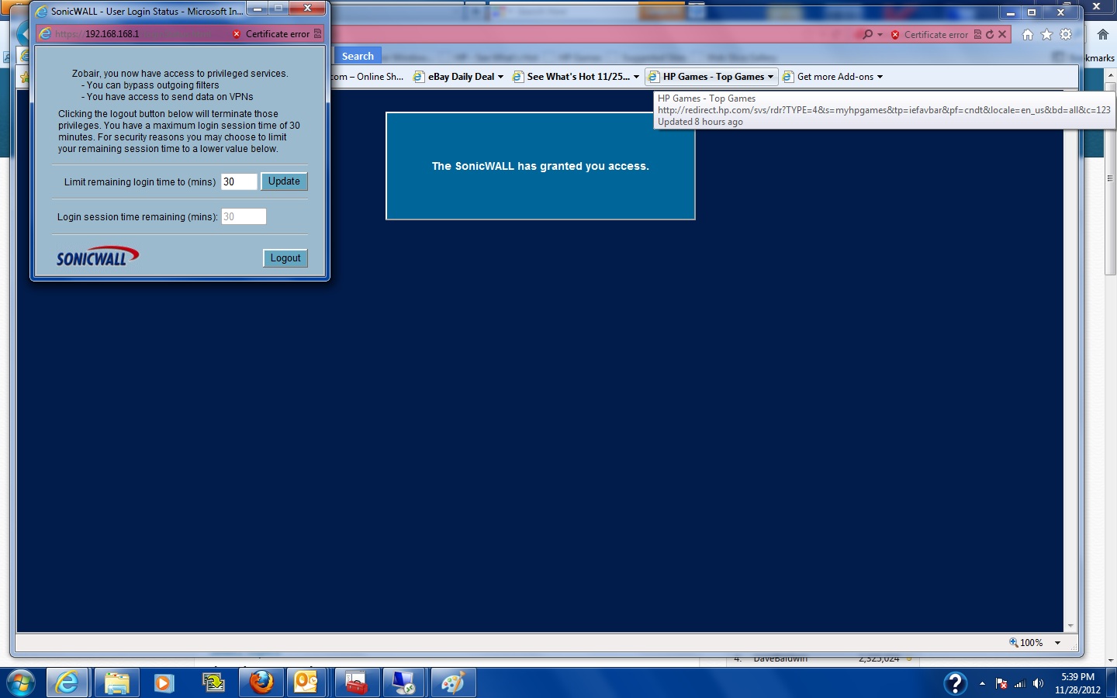Select the 192.168.168.1 address in the popup
This screenshot has width=1117, height=698.
click(x=112, y=34)
